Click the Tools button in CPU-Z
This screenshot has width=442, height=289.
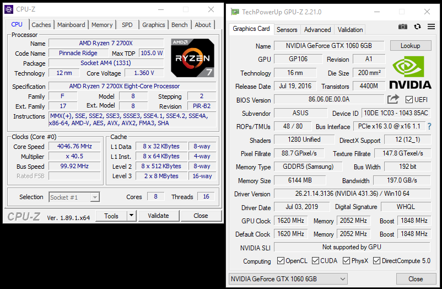[111, 216]
